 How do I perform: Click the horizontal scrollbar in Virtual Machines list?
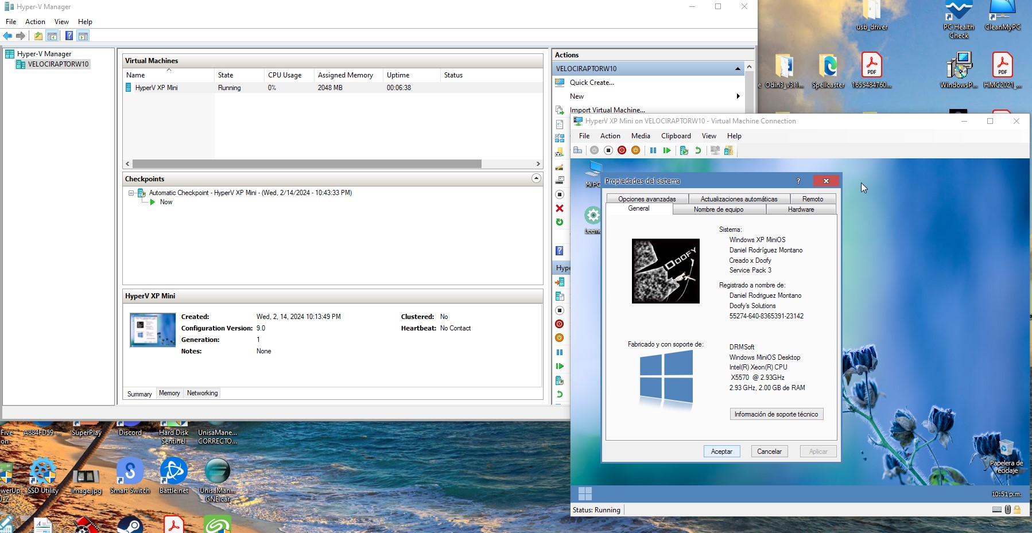click(x=307, y=164)
